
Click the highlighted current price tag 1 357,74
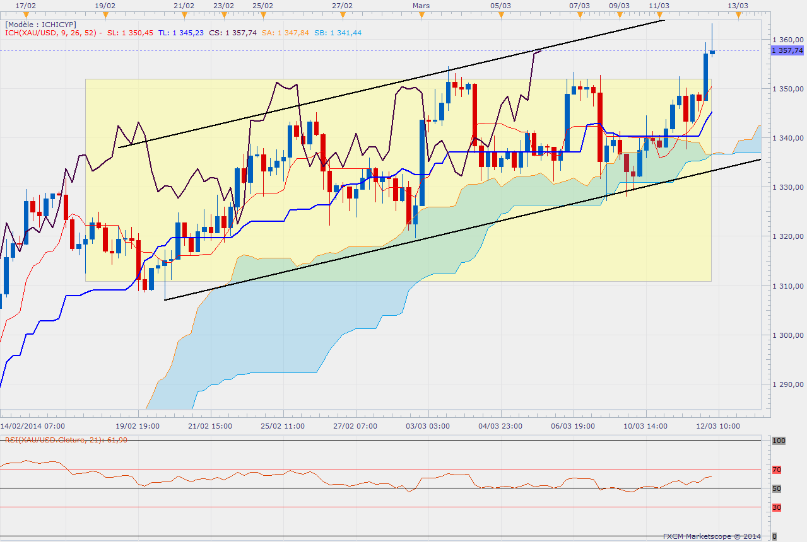[787, 51]
